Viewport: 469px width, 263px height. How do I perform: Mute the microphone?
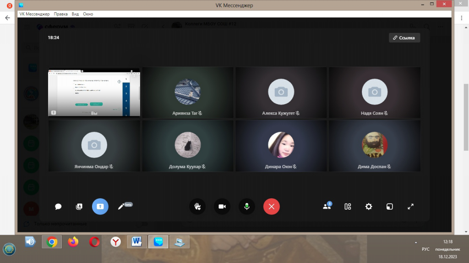tap(246, 206)
